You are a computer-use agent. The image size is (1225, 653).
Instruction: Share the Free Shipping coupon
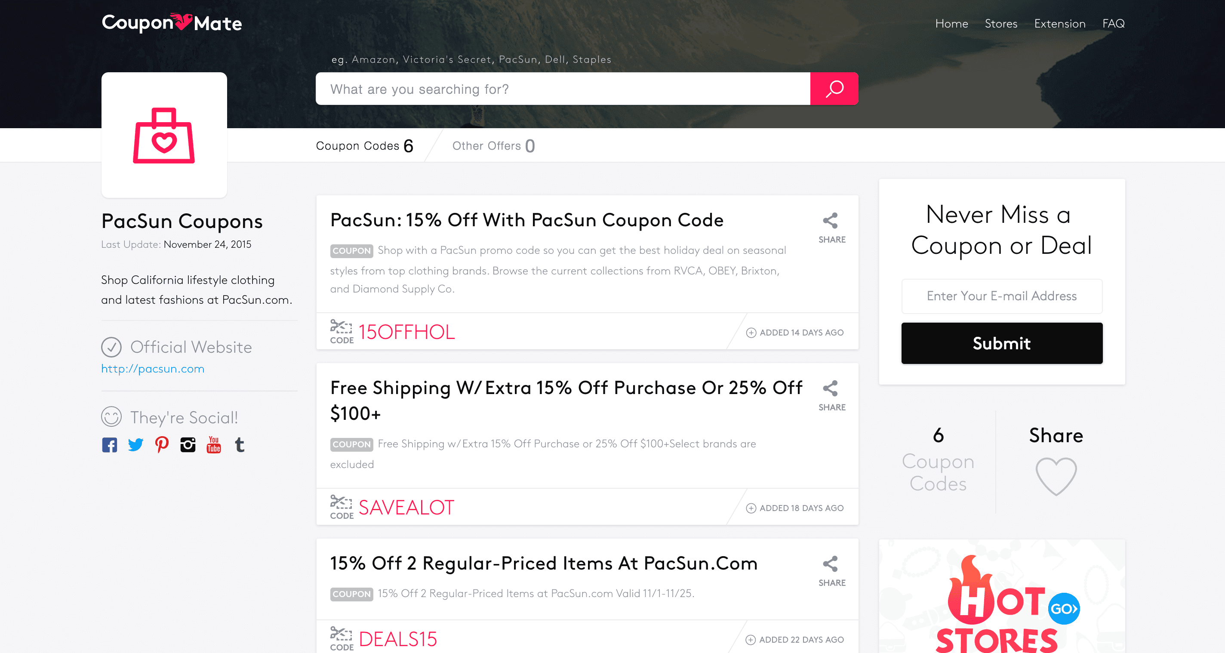coord(831,396)
